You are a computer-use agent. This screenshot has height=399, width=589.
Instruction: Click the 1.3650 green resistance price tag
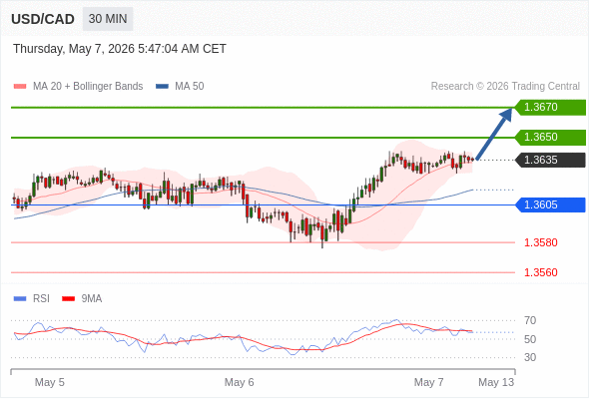550,138
